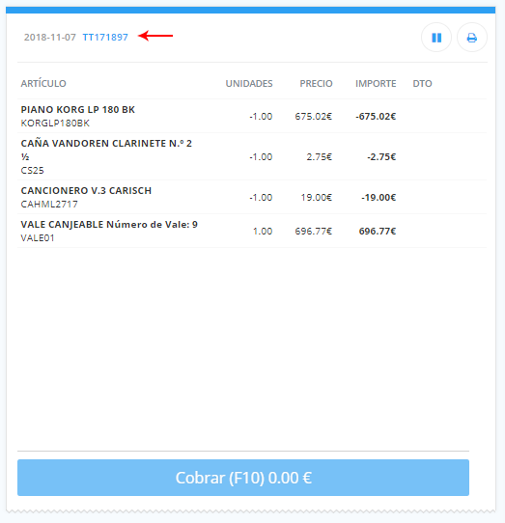Click the reed's 2.75€ price
Screen dimensions: 505x523
tap(320, 156)
